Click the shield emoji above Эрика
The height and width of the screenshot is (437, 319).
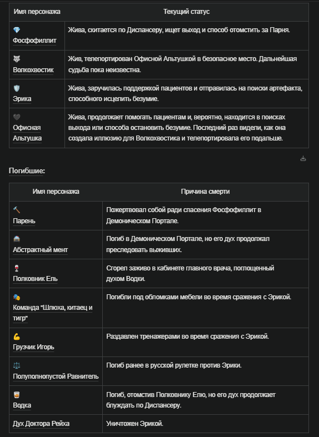tap(17, 88)
